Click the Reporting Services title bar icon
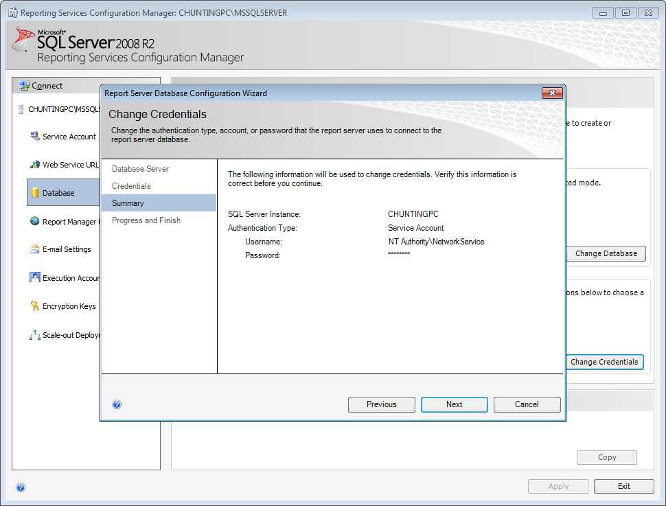666x506 pixels. pos(13,13)
